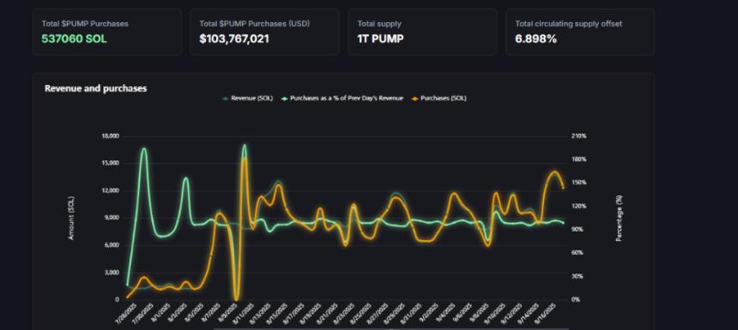The image size is (738, 330).
Task: Select the Total $PUMP Purchases (USD) card
Action: [x=264, y=32]
